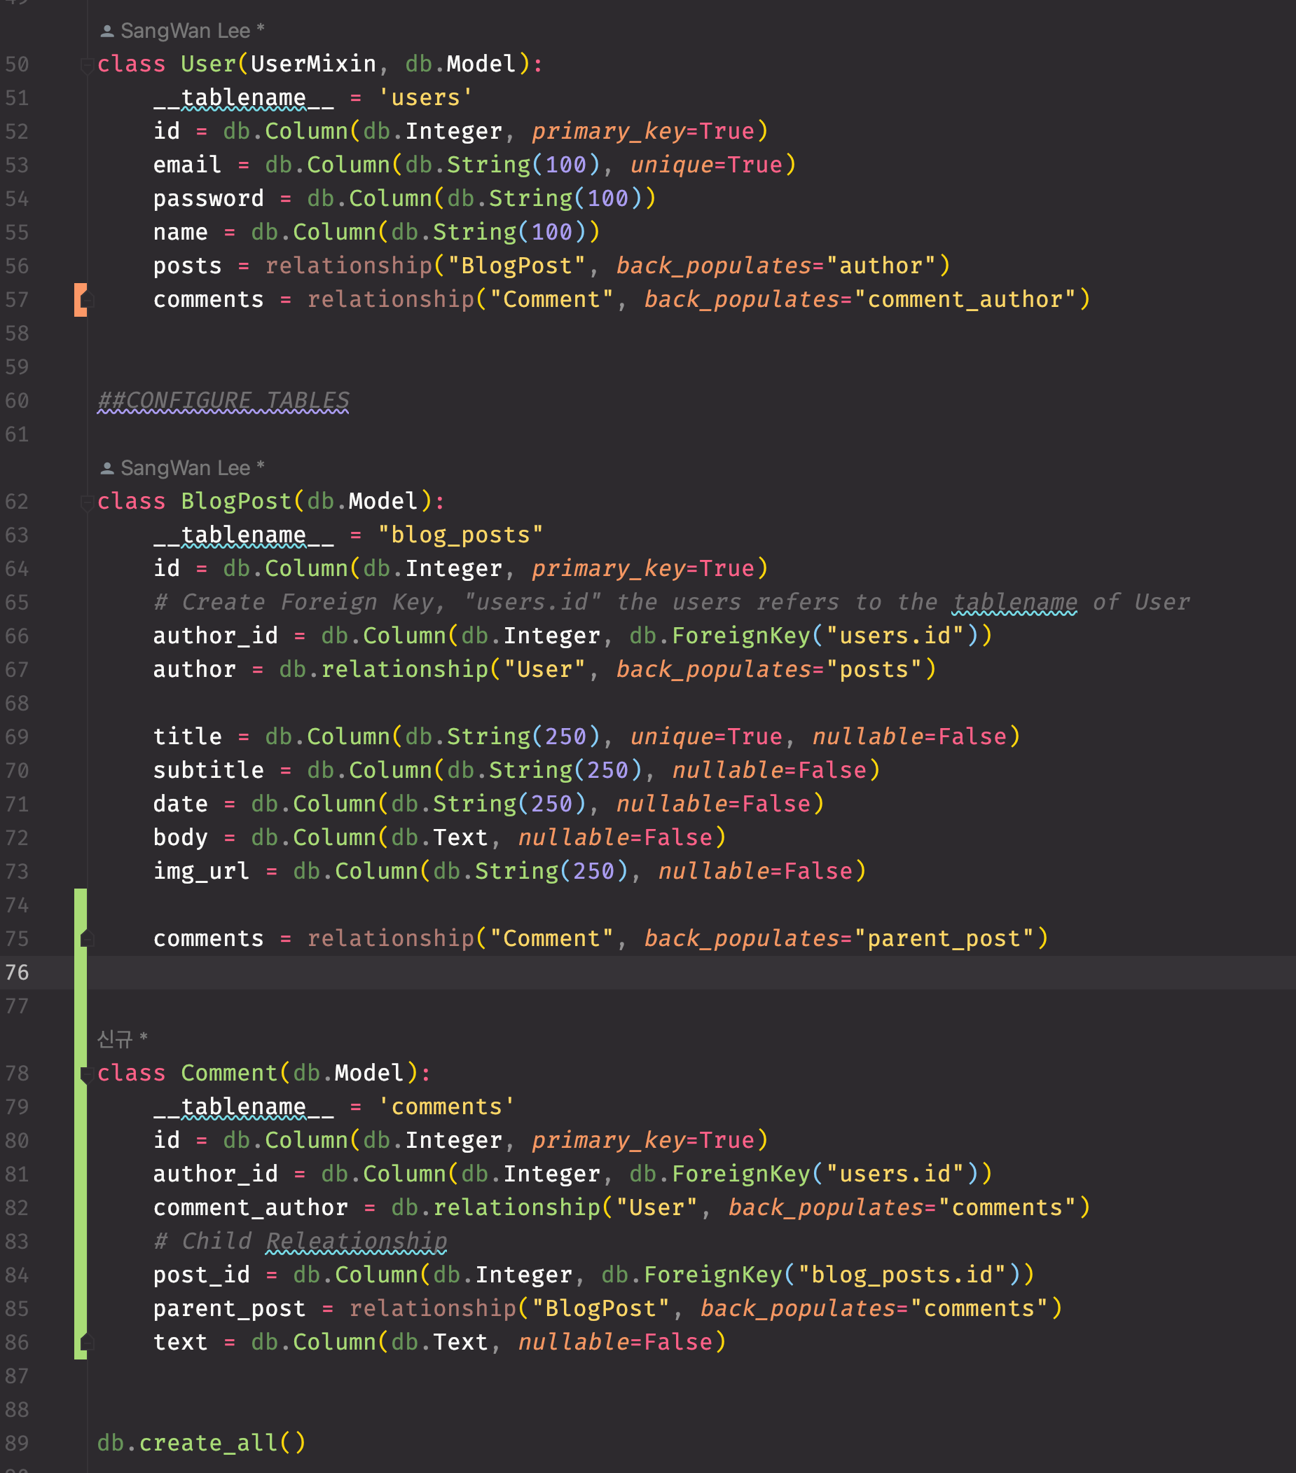Click the comment_author variable on line 82
This screenshot has width=1296, height=1473.
point(251,1208)
